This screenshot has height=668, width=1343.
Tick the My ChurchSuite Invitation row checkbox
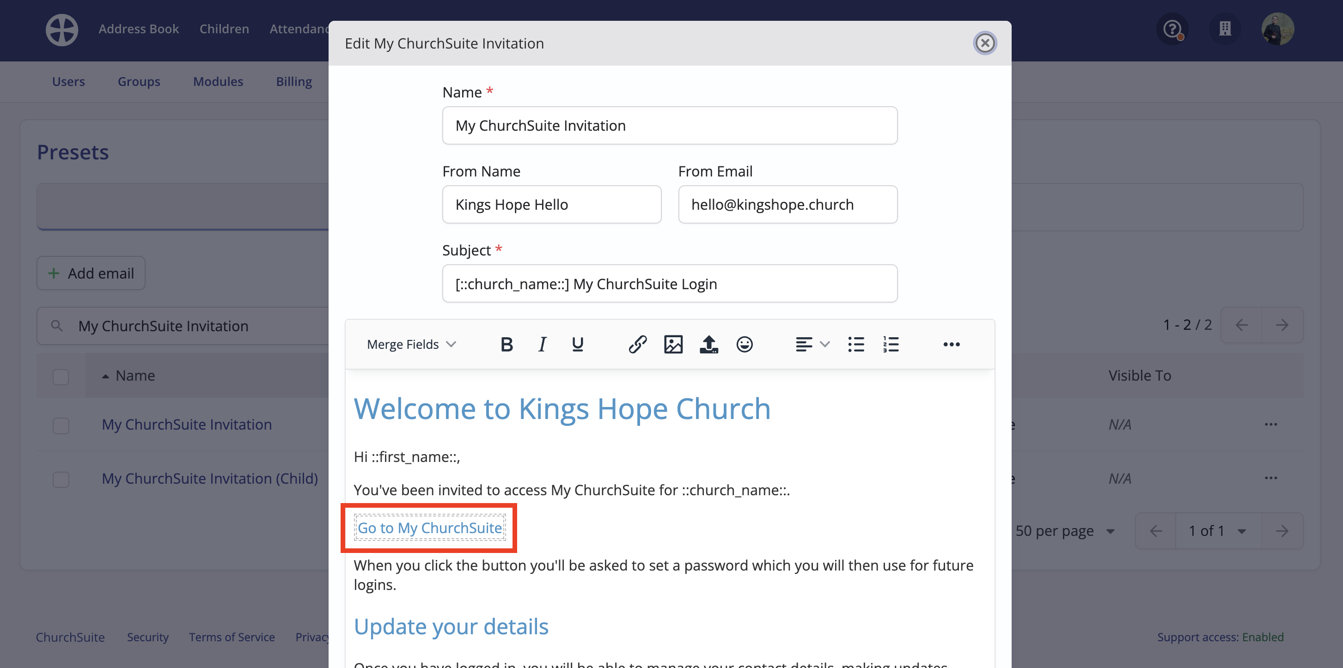pos(61,426)
